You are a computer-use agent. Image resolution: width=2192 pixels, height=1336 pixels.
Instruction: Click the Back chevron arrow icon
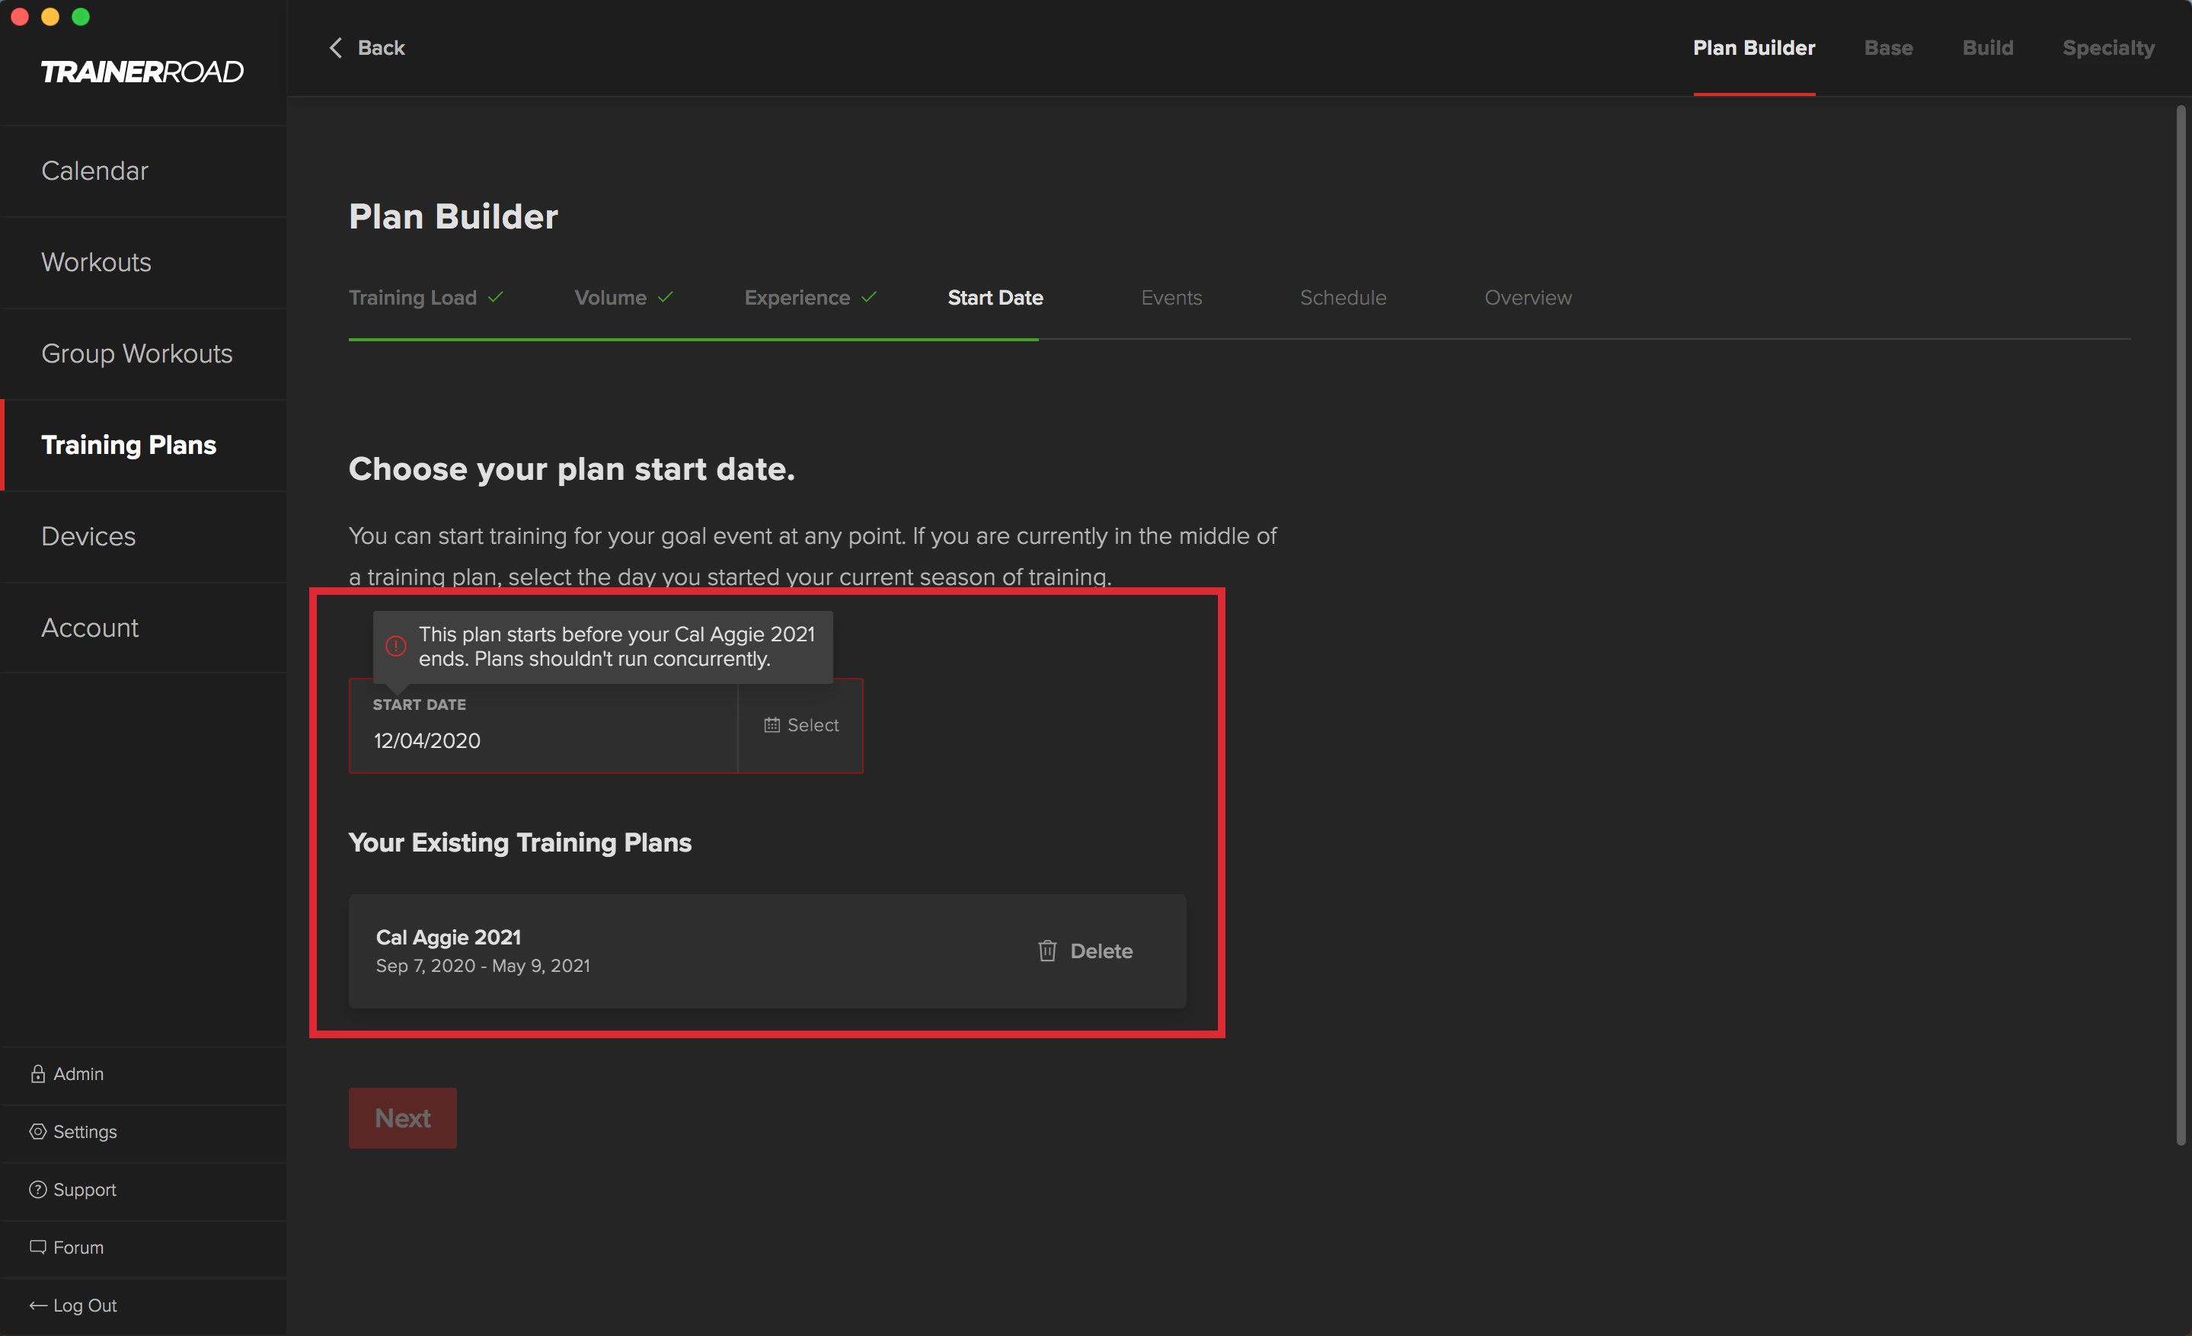click(335, 48)
